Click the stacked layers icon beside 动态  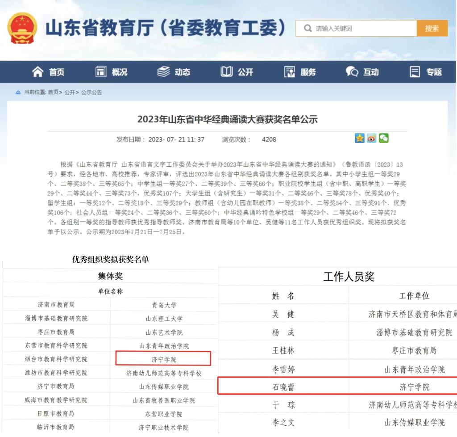(x=164, y=72)
